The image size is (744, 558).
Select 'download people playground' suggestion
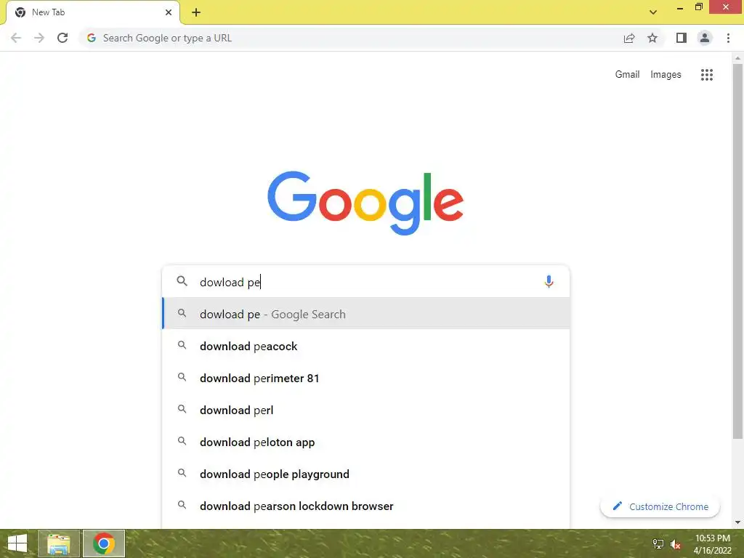pos(366,474)
